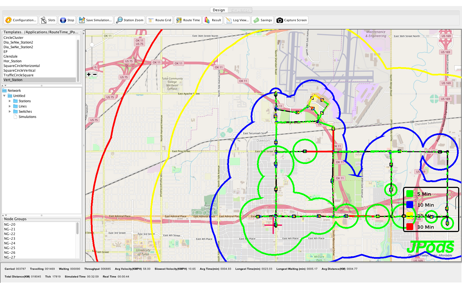Capture the screen with camera button
Image resolution: width=462 pixels, height=283 pixels.
(291, 20)
